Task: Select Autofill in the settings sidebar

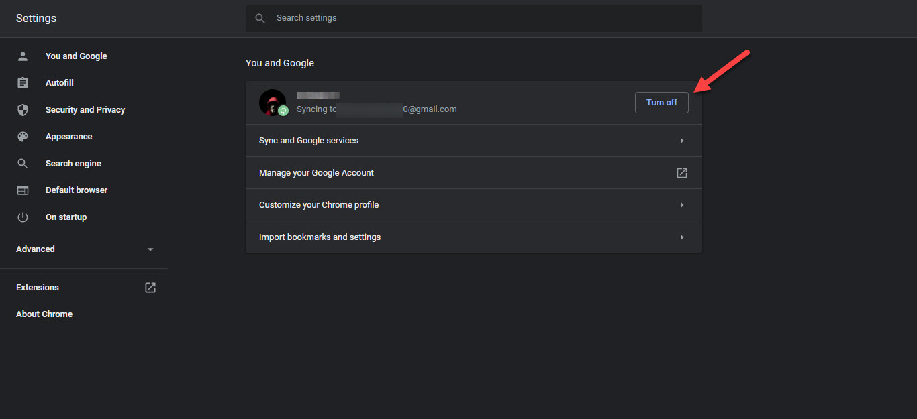Action: 60,83
